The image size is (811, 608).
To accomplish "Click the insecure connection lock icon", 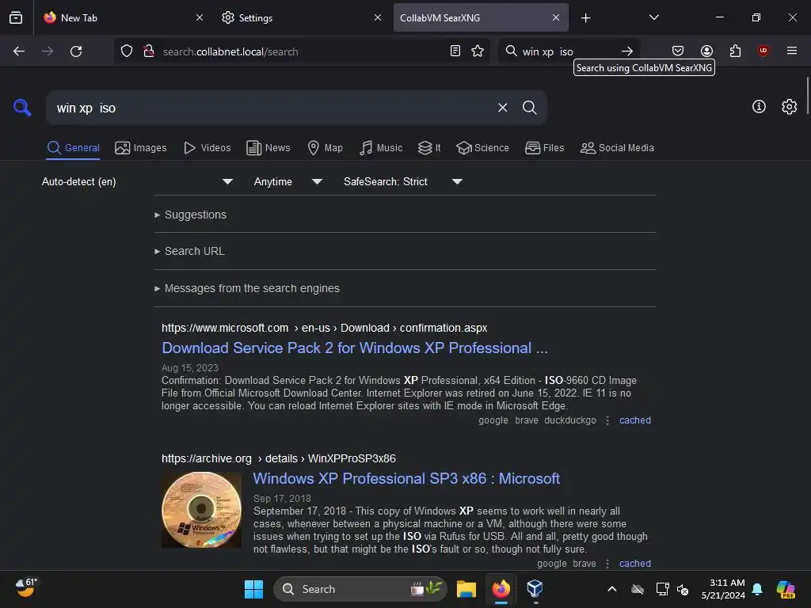I will click(149, 51).
